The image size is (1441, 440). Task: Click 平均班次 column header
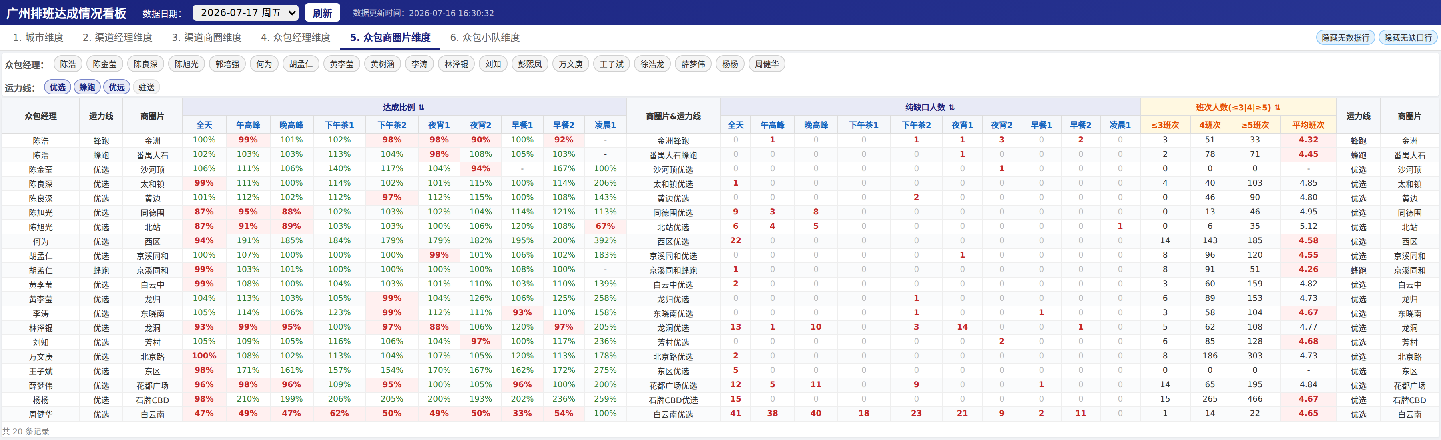(x=1309, y=125)
